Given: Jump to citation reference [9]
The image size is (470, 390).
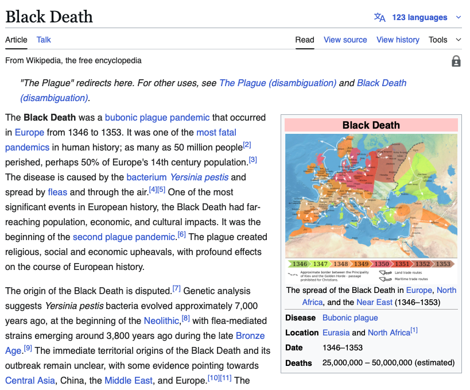Looking at the screenshot, I should click(x=28, y=348).
